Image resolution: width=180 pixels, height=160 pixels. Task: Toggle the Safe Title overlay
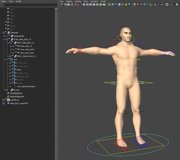coord(104,5)
